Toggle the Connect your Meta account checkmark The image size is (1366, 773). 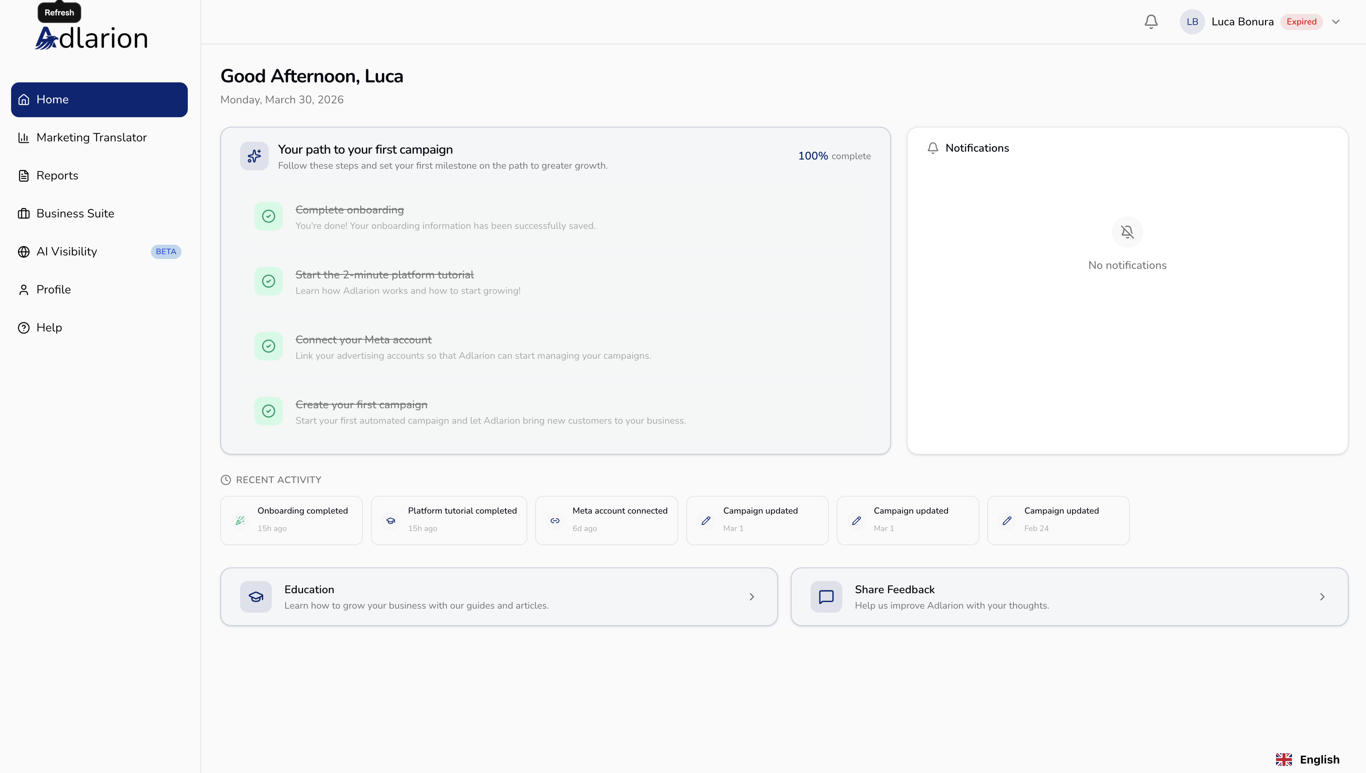(268, 346)
